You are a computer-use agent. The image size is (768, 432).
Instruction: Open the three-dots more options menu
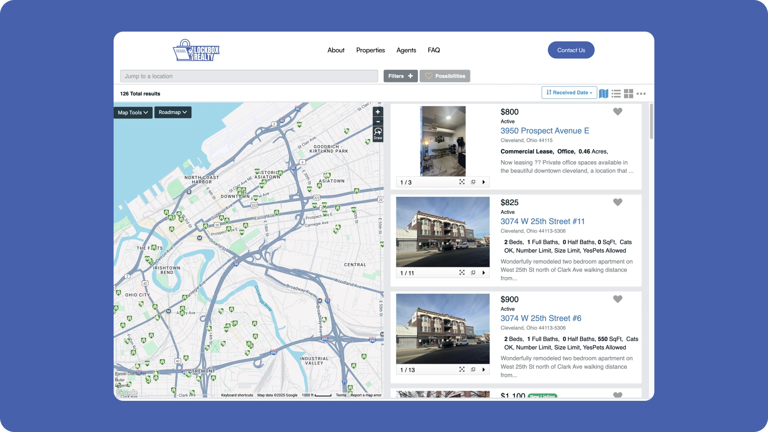point(641,94)
